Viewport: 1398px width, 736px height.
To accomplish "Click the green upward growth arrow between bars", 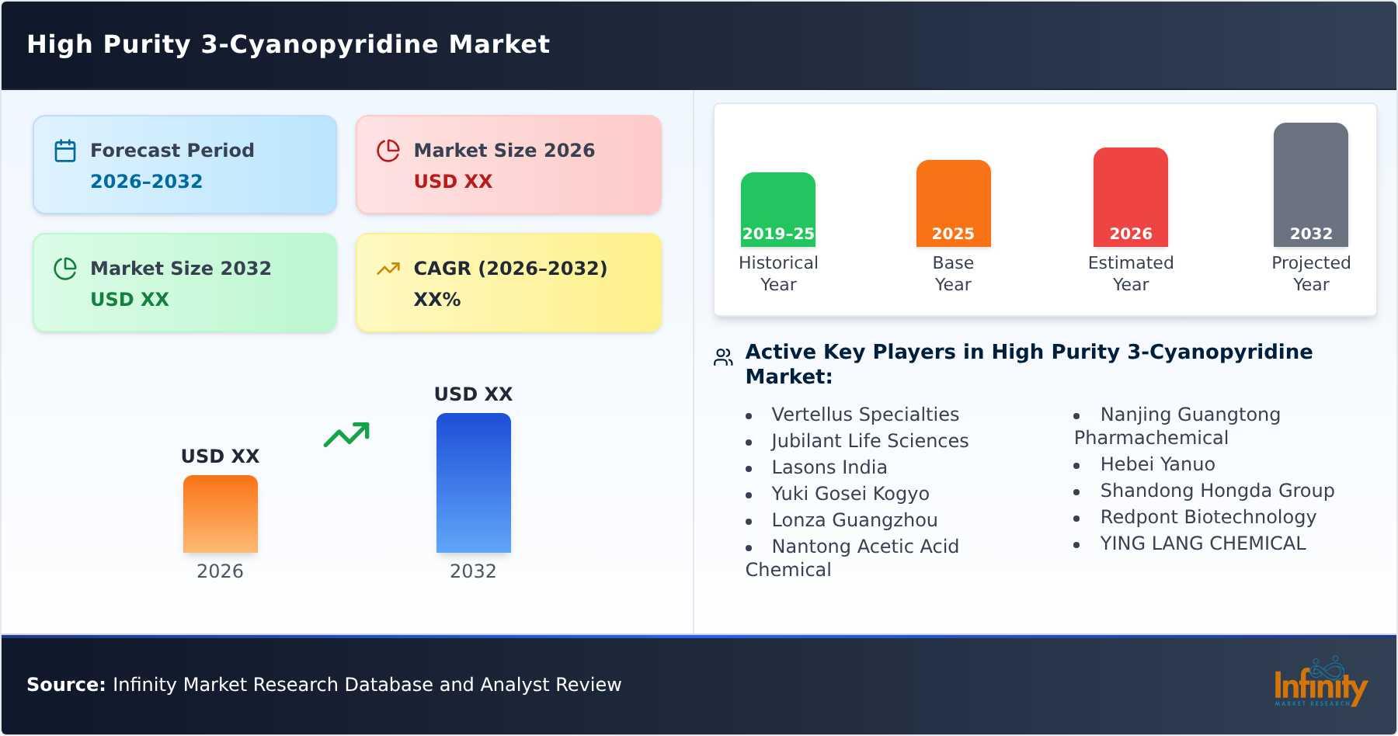I will tap(346, 435).
